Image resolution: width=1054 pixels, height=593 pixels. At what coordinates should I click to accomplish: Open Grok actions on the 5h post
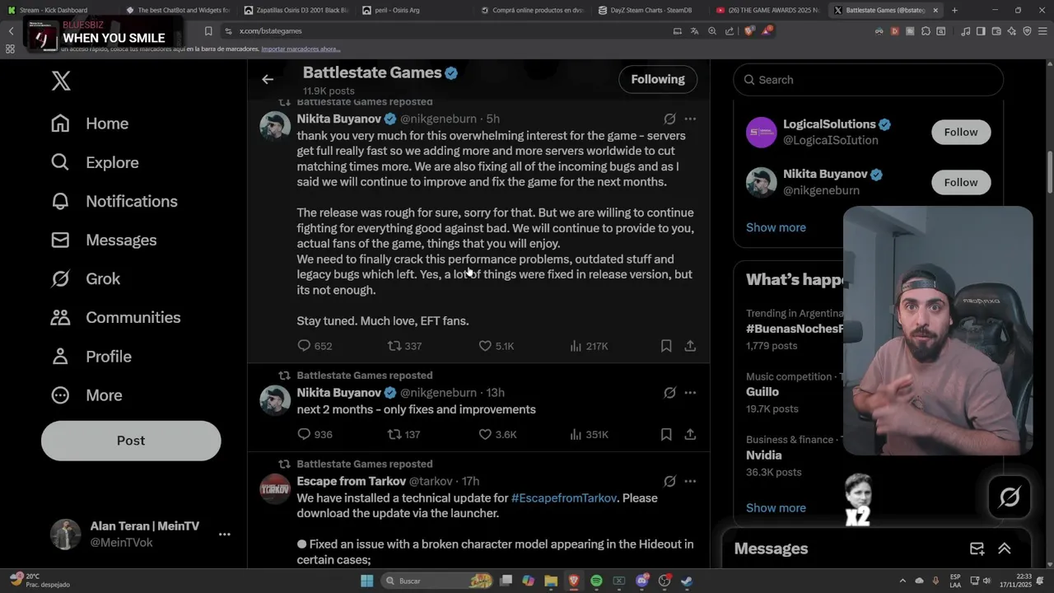(669, 119)
